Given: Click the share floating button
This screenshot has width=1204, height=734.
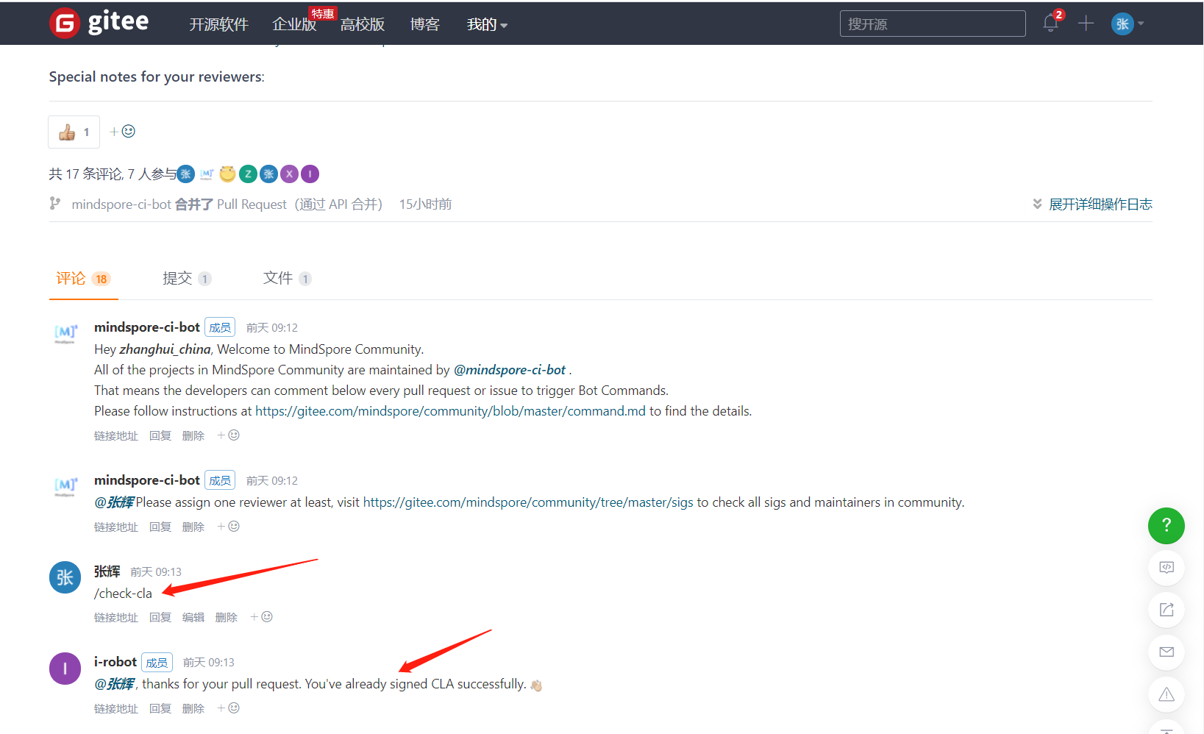Looking at the screenshot, I should click(x=1166, y=610).
